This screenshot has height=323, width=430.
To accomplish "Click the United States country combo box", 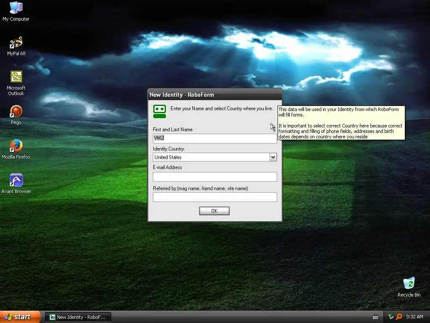I will tap(215, 157).
